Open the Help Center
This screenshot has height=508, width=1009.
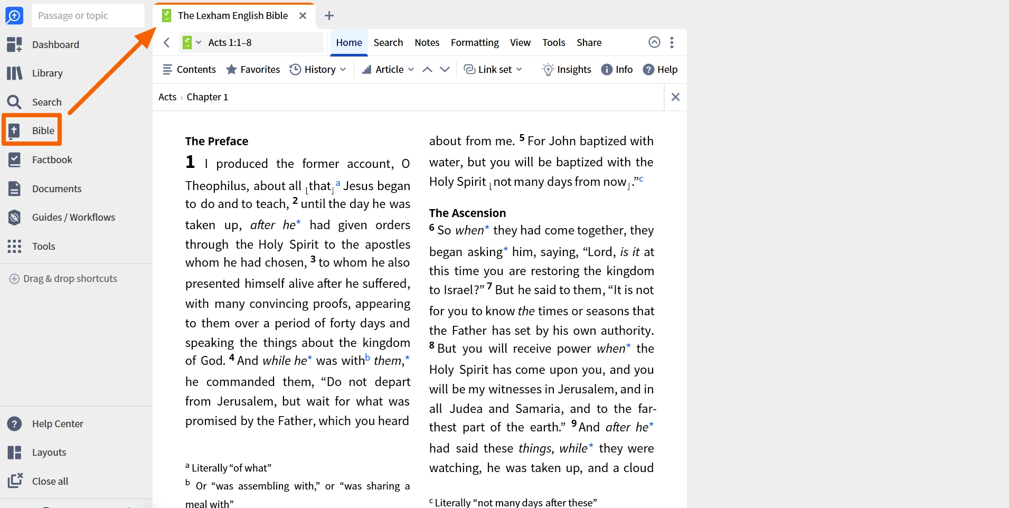[x=45, y=424]
